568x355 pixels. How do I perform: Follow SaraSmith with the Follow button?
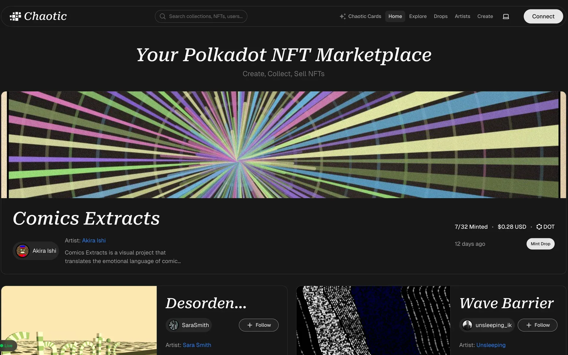[x=259, y=325]
